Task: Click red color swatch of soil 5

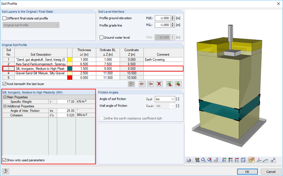Action: (x=70, y=77)
